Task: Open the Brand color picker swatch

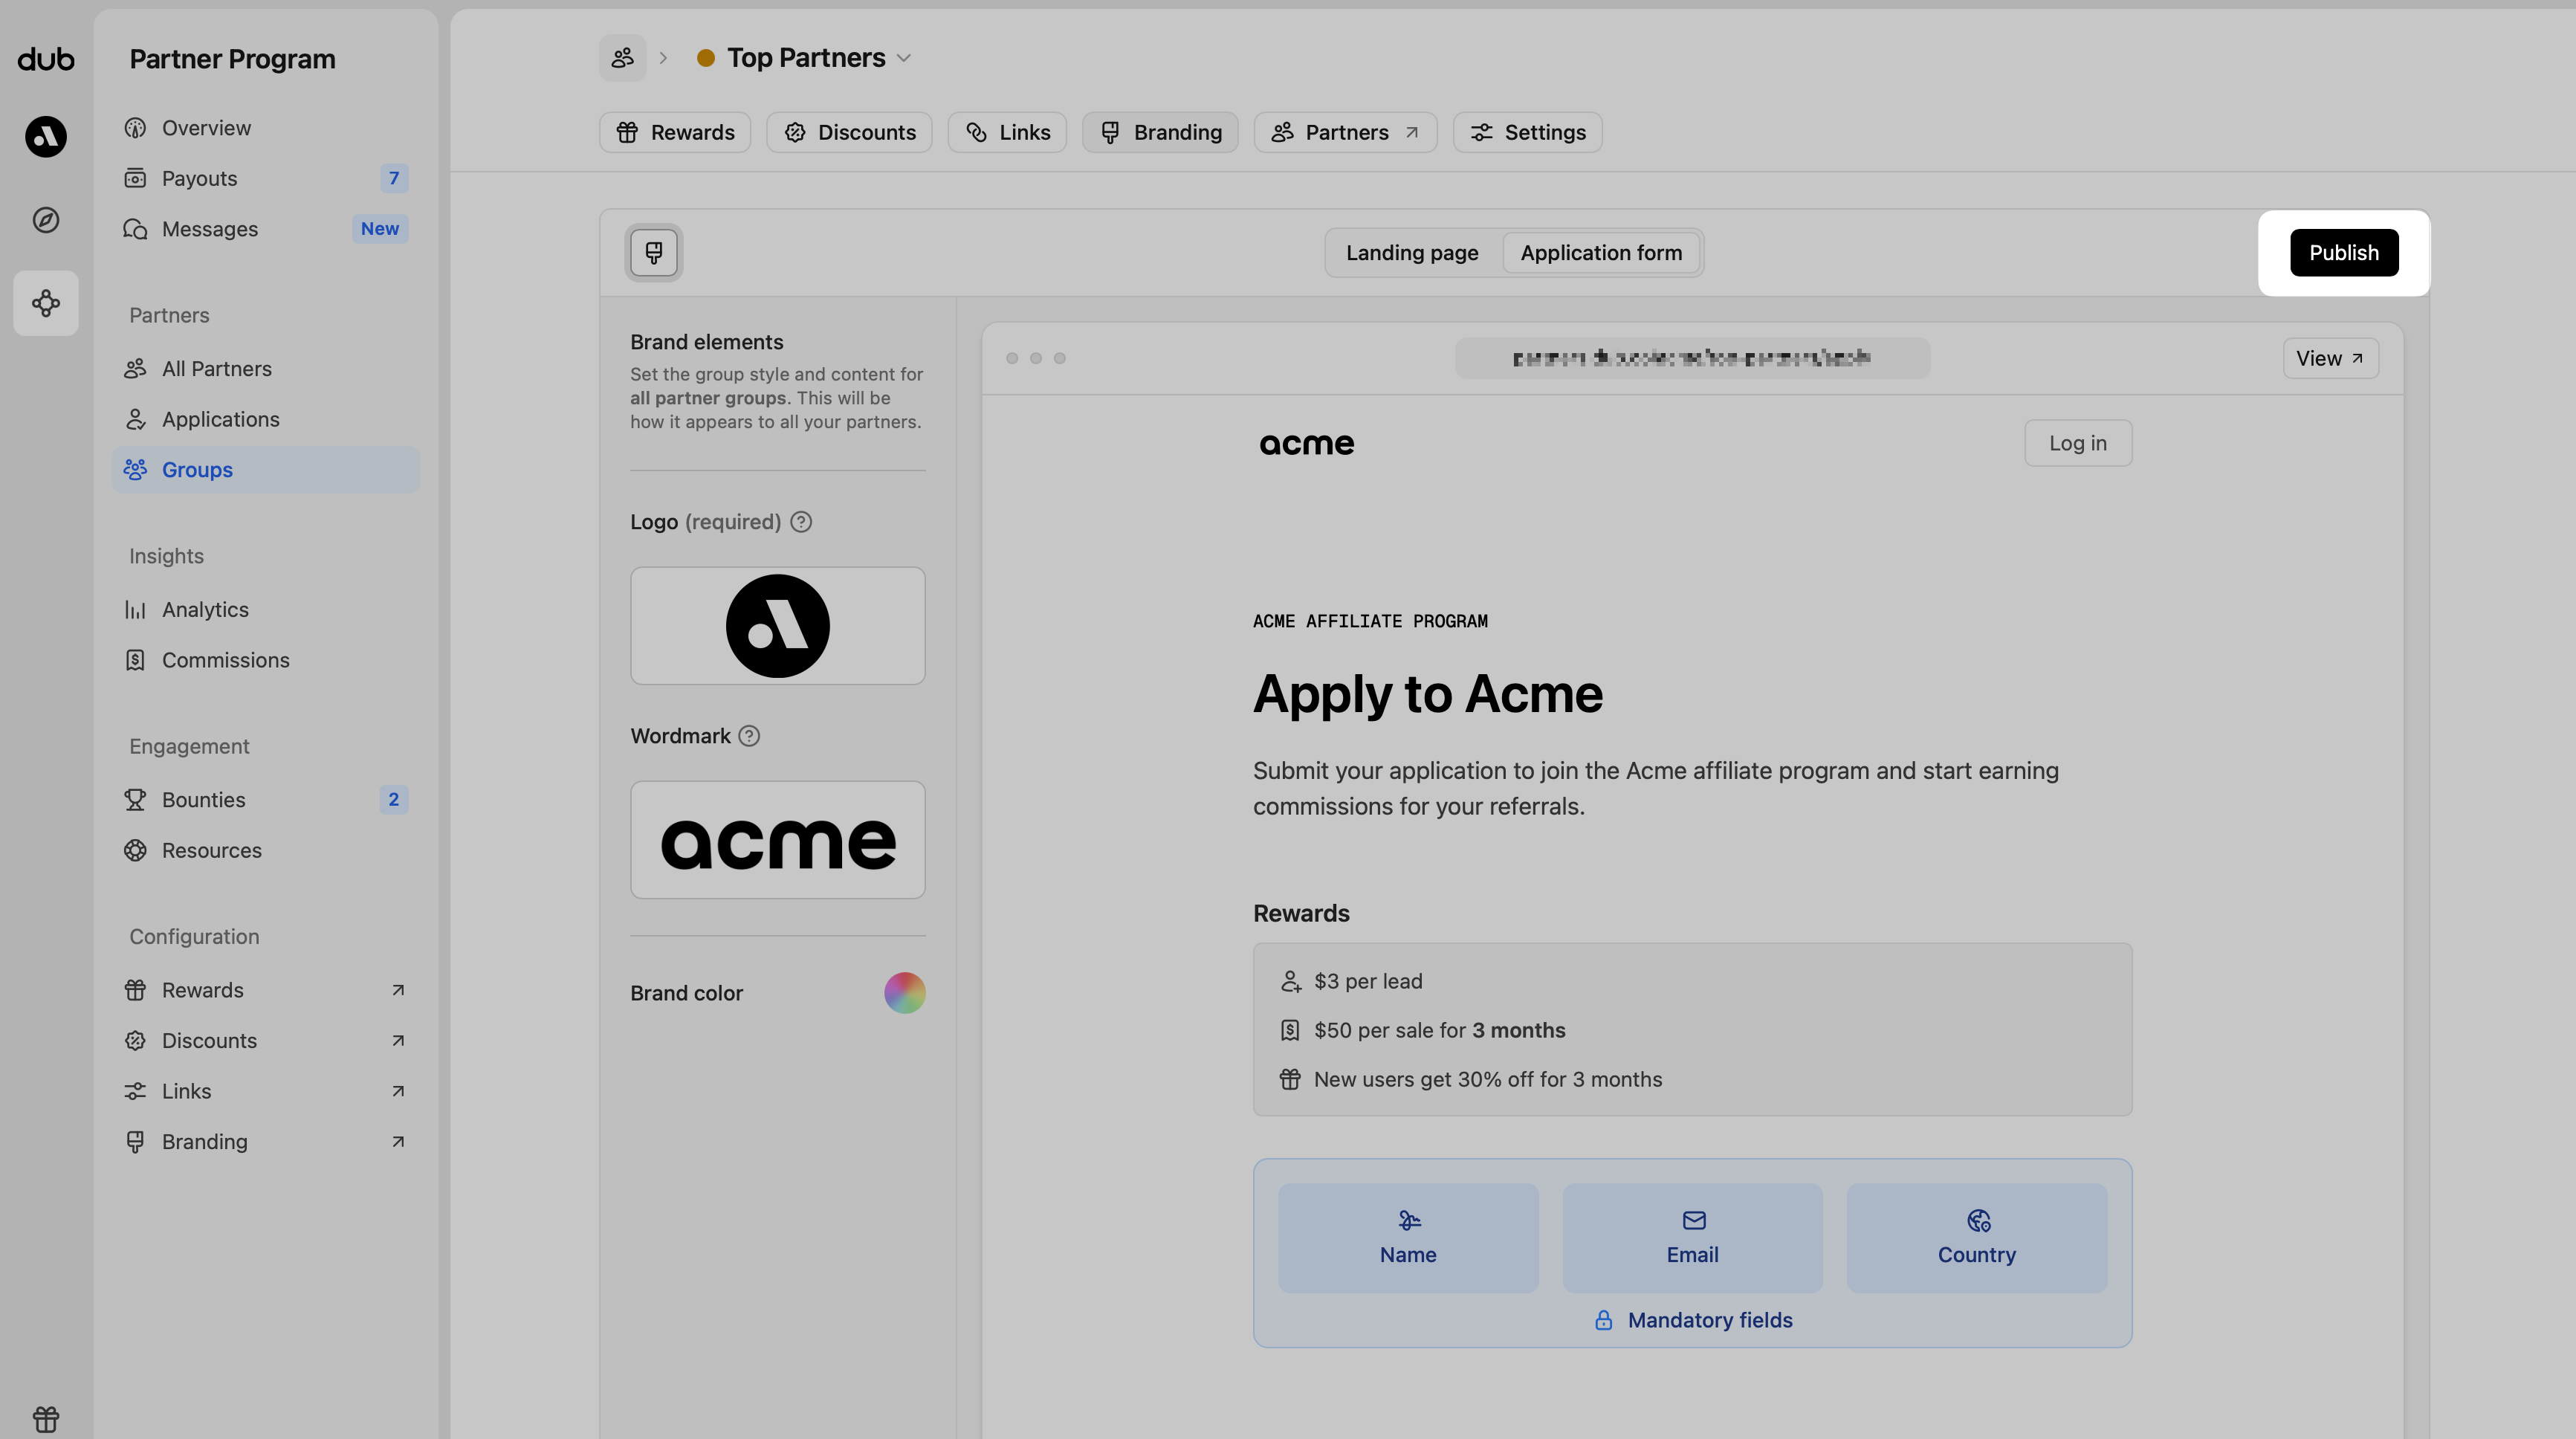Action: point(904,993)
